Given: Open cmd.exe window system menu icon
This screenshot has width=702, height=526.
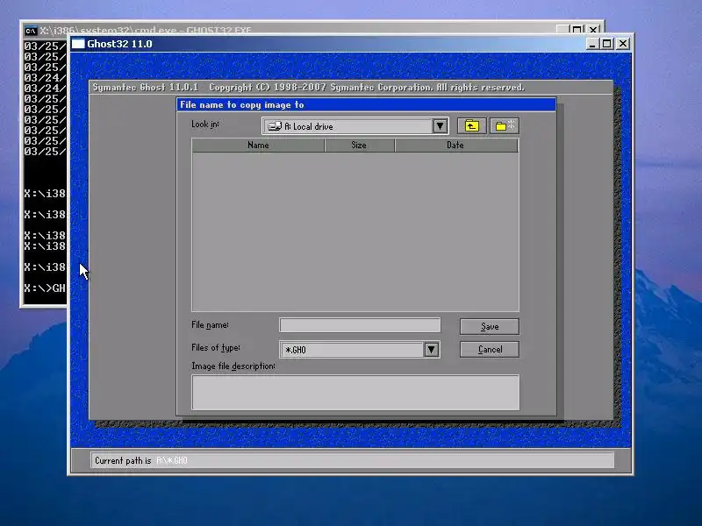Looking at the screenshot, I should 31,31.
